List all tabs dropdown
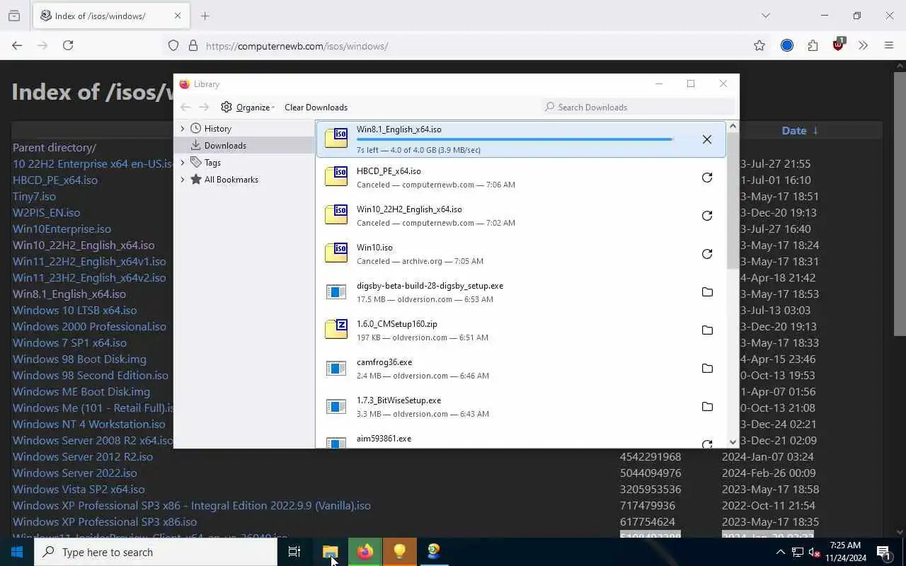The width and height of the screenshot is (906, 566). [x=765, y=16]
